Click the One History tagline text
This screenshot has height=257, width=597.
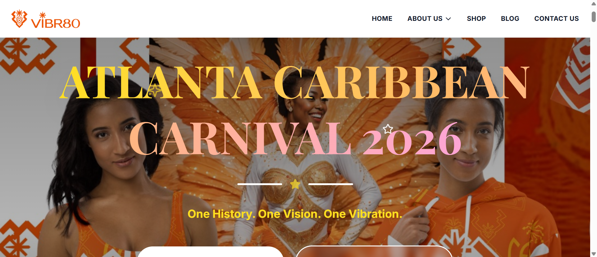coord(295,214)
